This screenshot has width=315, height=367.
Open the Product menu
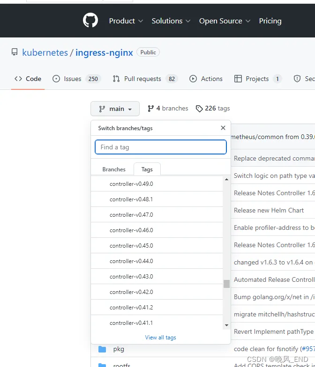(x=126, y=21)
